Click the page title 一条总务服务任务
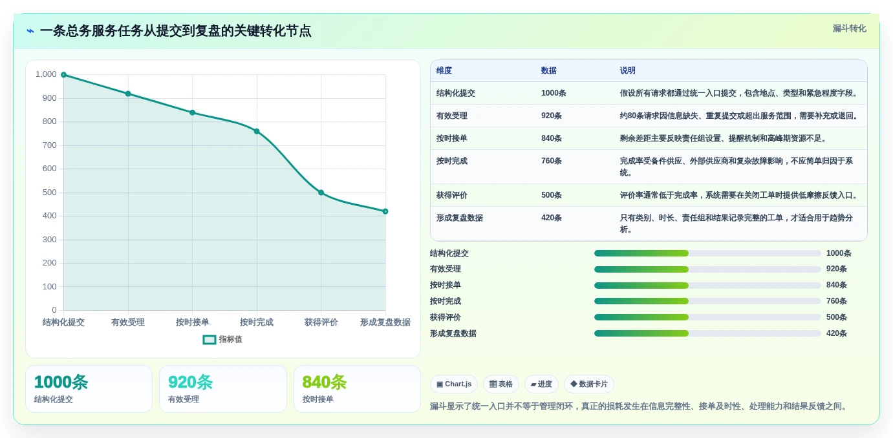 [x=175, y=31]
